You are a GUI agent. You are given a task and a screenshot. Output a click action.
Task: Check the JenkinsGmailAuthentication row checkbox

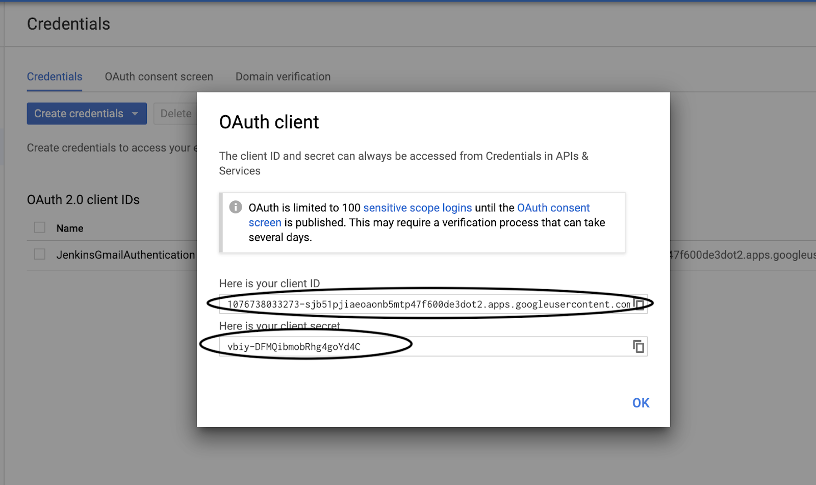(40, 254)
